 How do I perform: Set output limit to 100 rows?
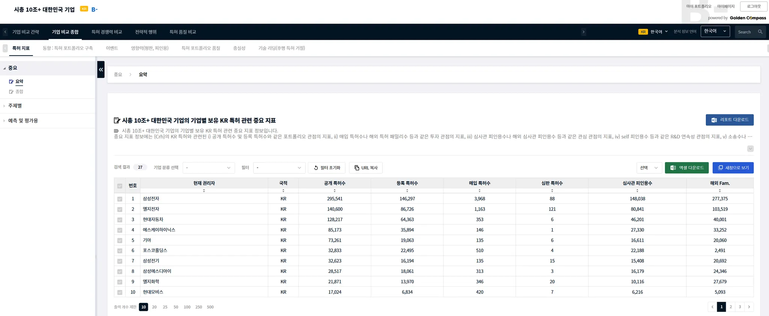(187, 307)
